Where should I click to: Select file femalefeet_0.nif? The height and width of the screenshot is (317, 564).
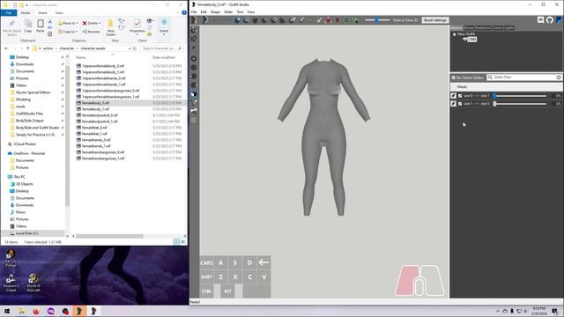pyautogui.click(x=94, y=128)
